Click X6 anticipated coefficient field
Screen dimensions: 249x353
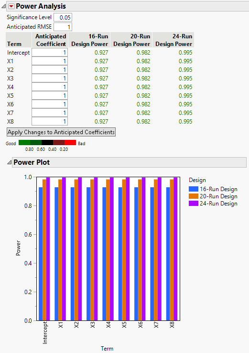(50, 104)
